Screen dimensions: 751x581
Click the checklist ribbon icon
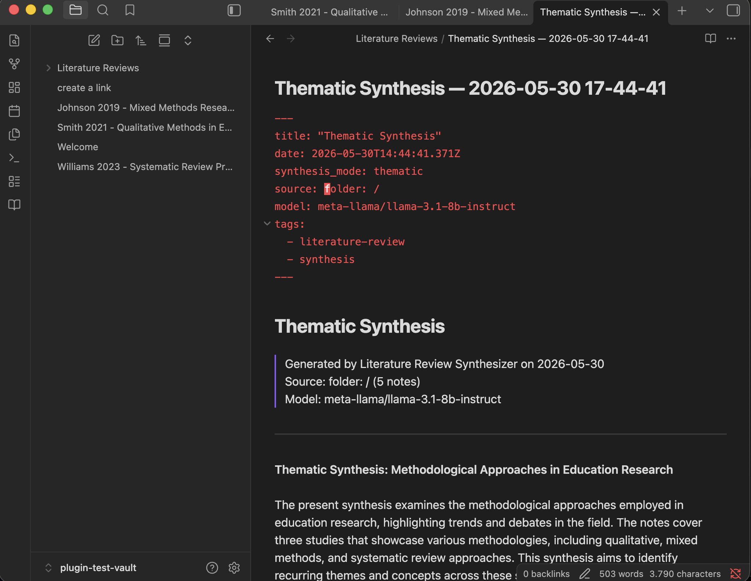(x=14, y=181)
